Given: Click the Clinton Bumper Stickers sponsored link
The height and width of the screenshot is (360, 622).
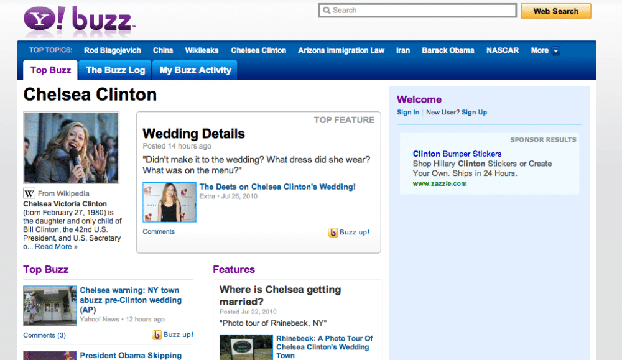Looking at the screenshot, I should [x=457, y=154].
